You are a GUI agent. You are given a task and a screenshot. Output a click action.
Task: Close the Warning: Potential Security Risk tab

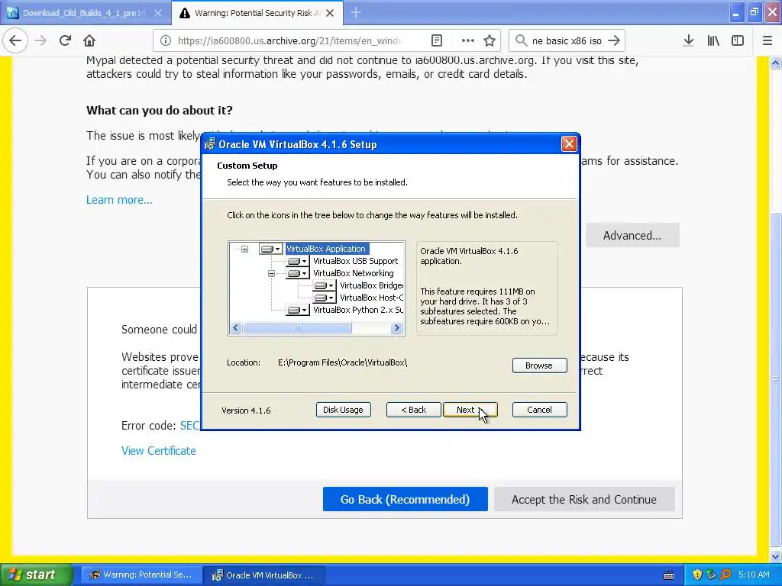tap(330, 13)
